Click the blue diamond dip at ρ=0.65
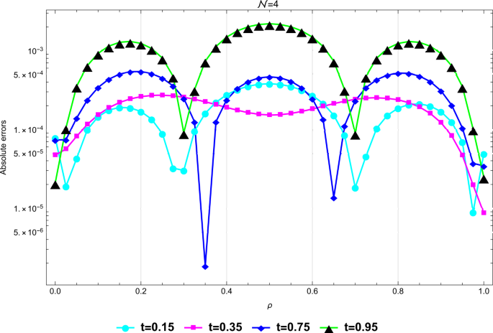 tap(334, 198)
